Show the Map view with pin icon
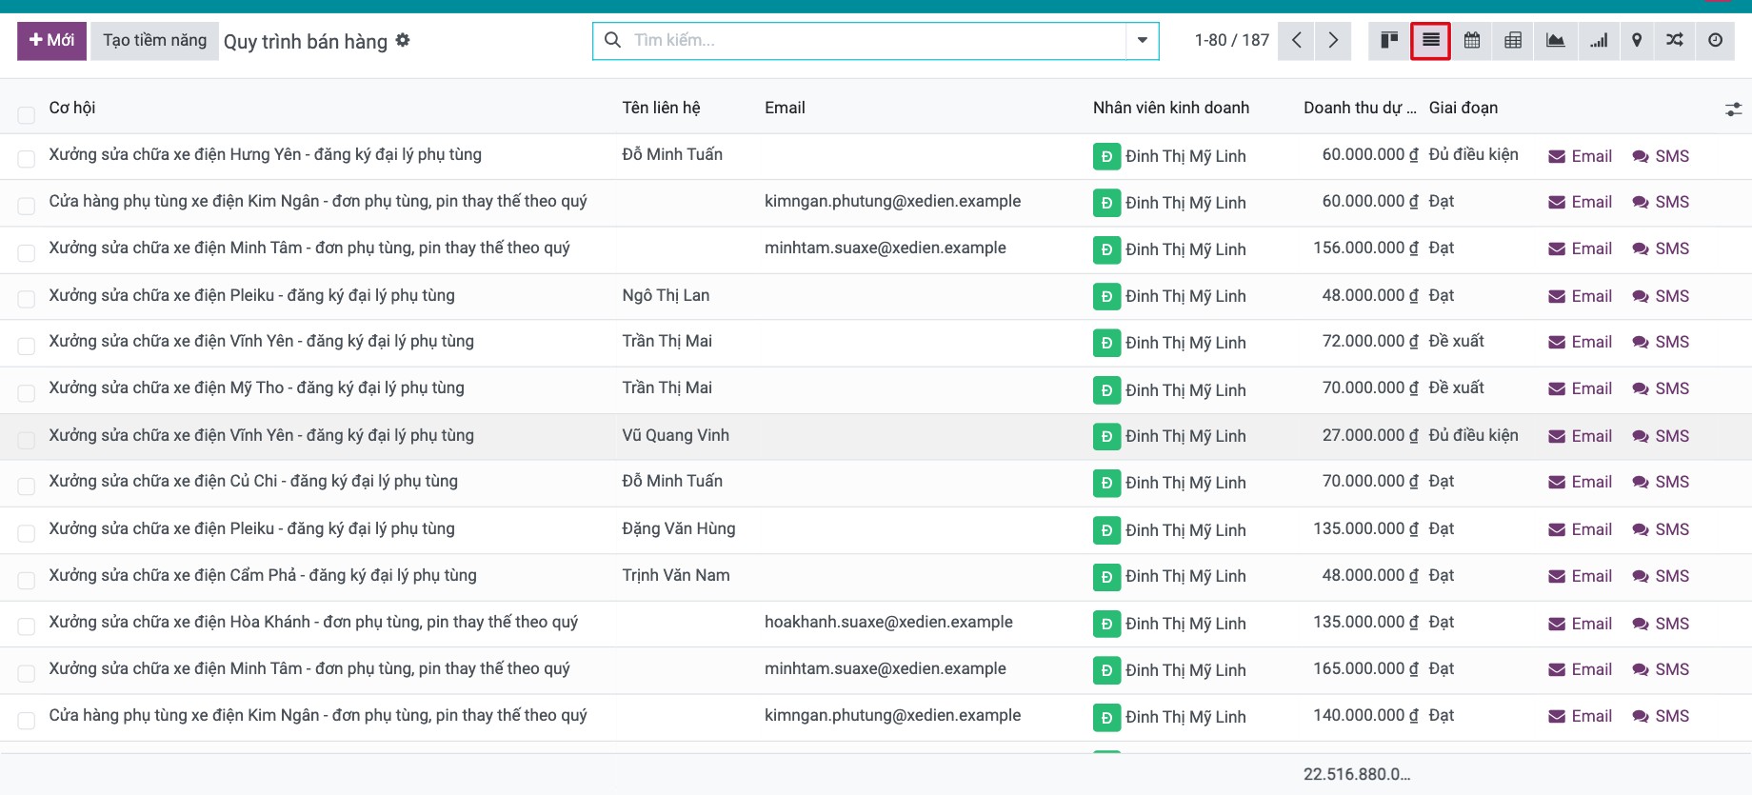Screen dimensions: 1752x795 click(1637, 41)
